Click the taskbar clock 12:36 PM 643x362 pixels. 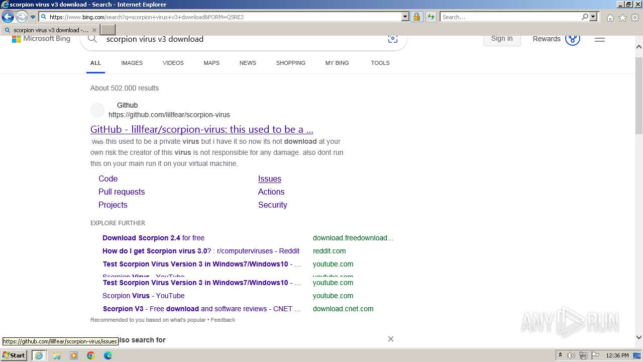[x=617, y=355]
